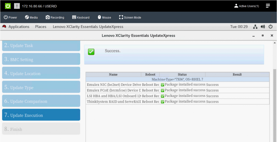Click the Name column header
The height and width of the screenshot is (142, 277).
pyautogui.click(x=113, y=75)
